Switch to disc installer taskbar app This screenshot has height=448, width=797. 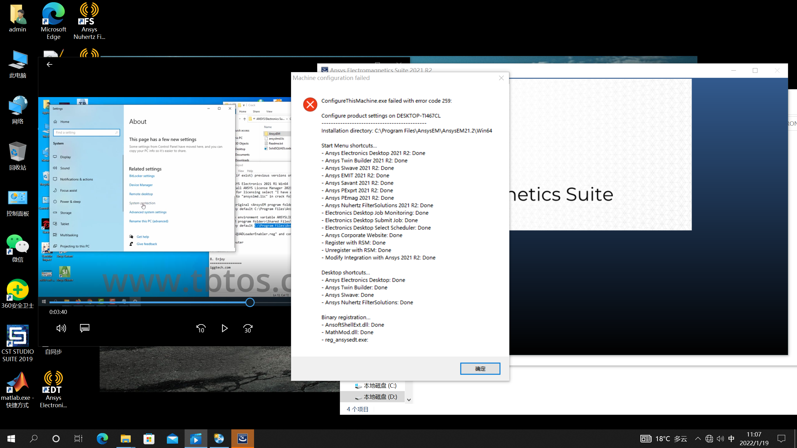point(219,439)
